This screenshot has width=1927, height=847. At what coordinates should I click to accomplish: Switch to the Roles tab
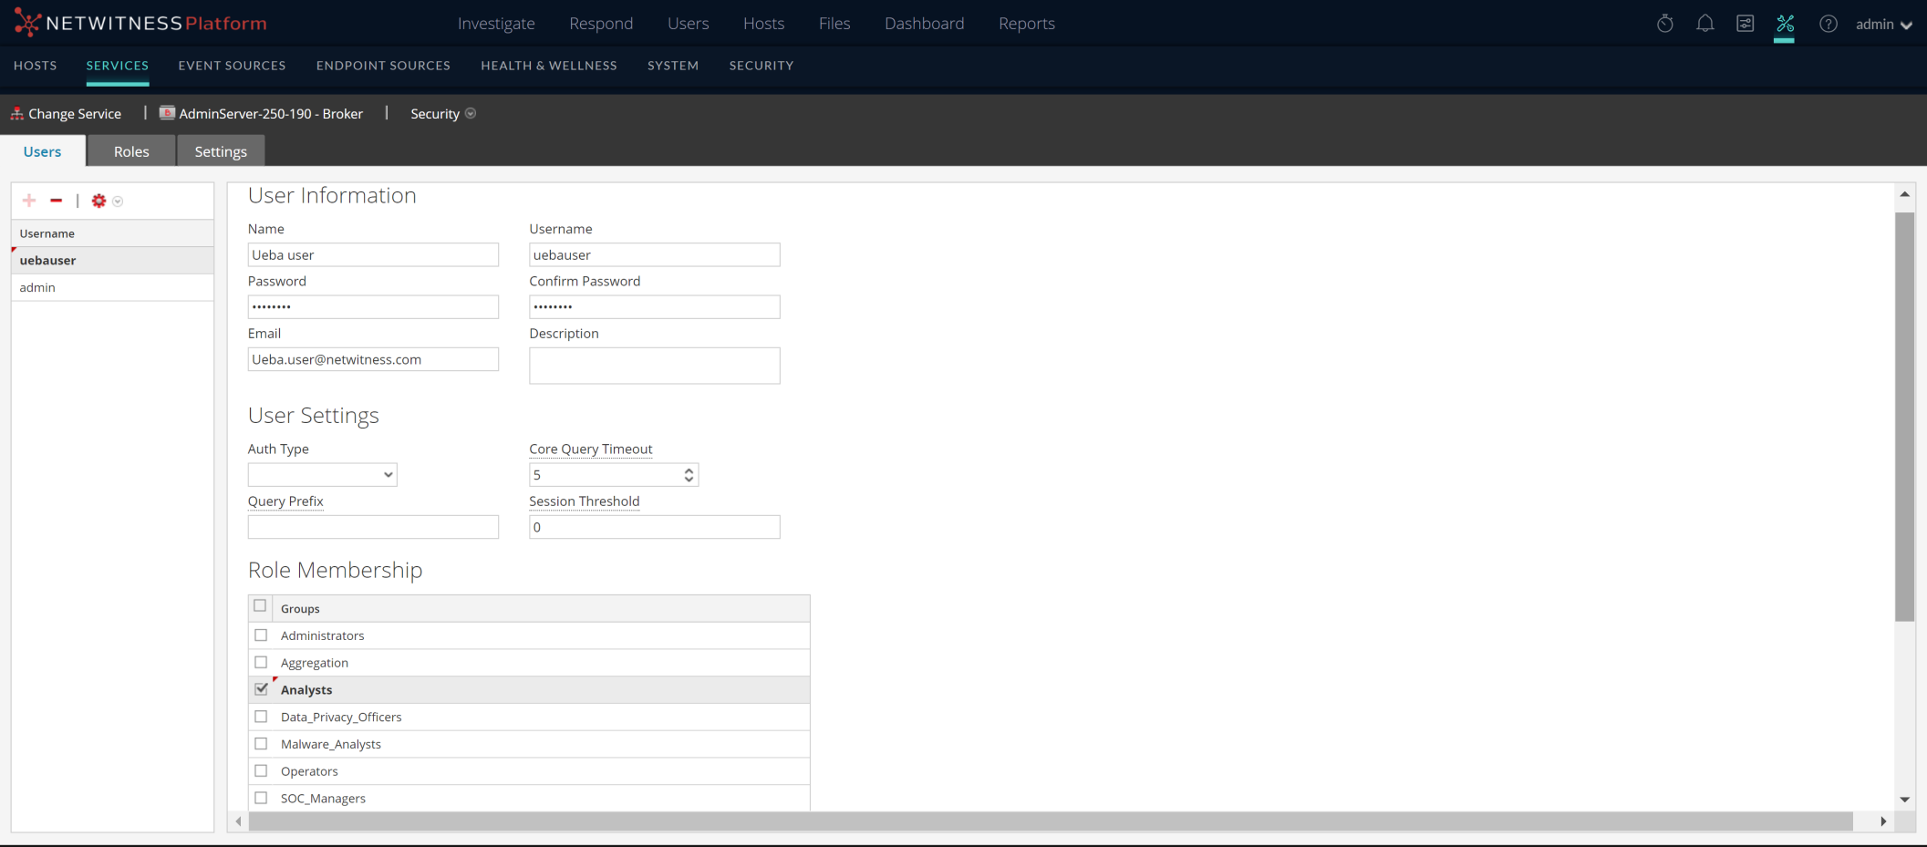130,150
